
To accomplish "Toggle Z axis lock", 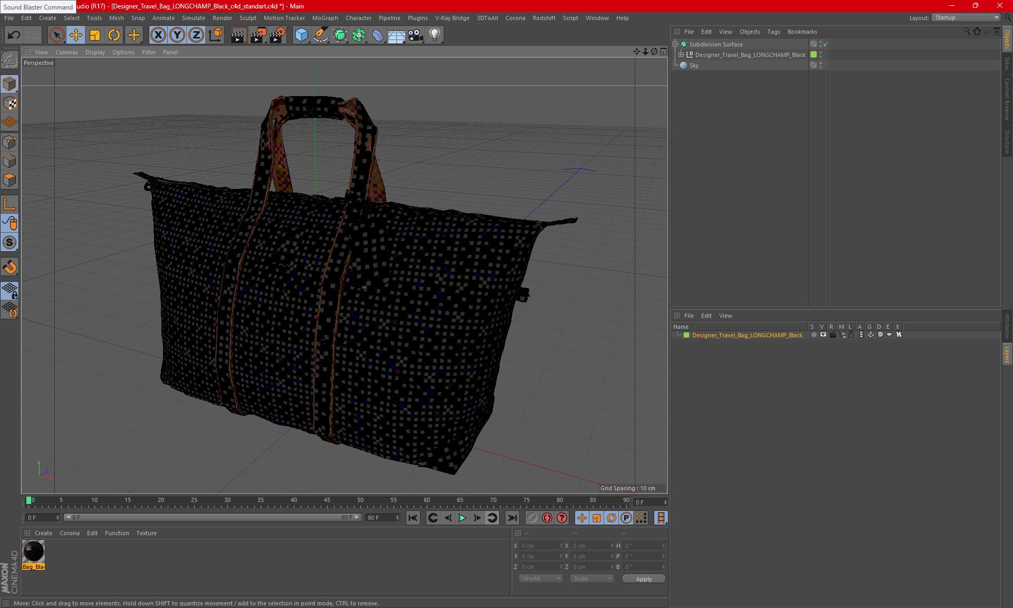I will tap(196, 35).
